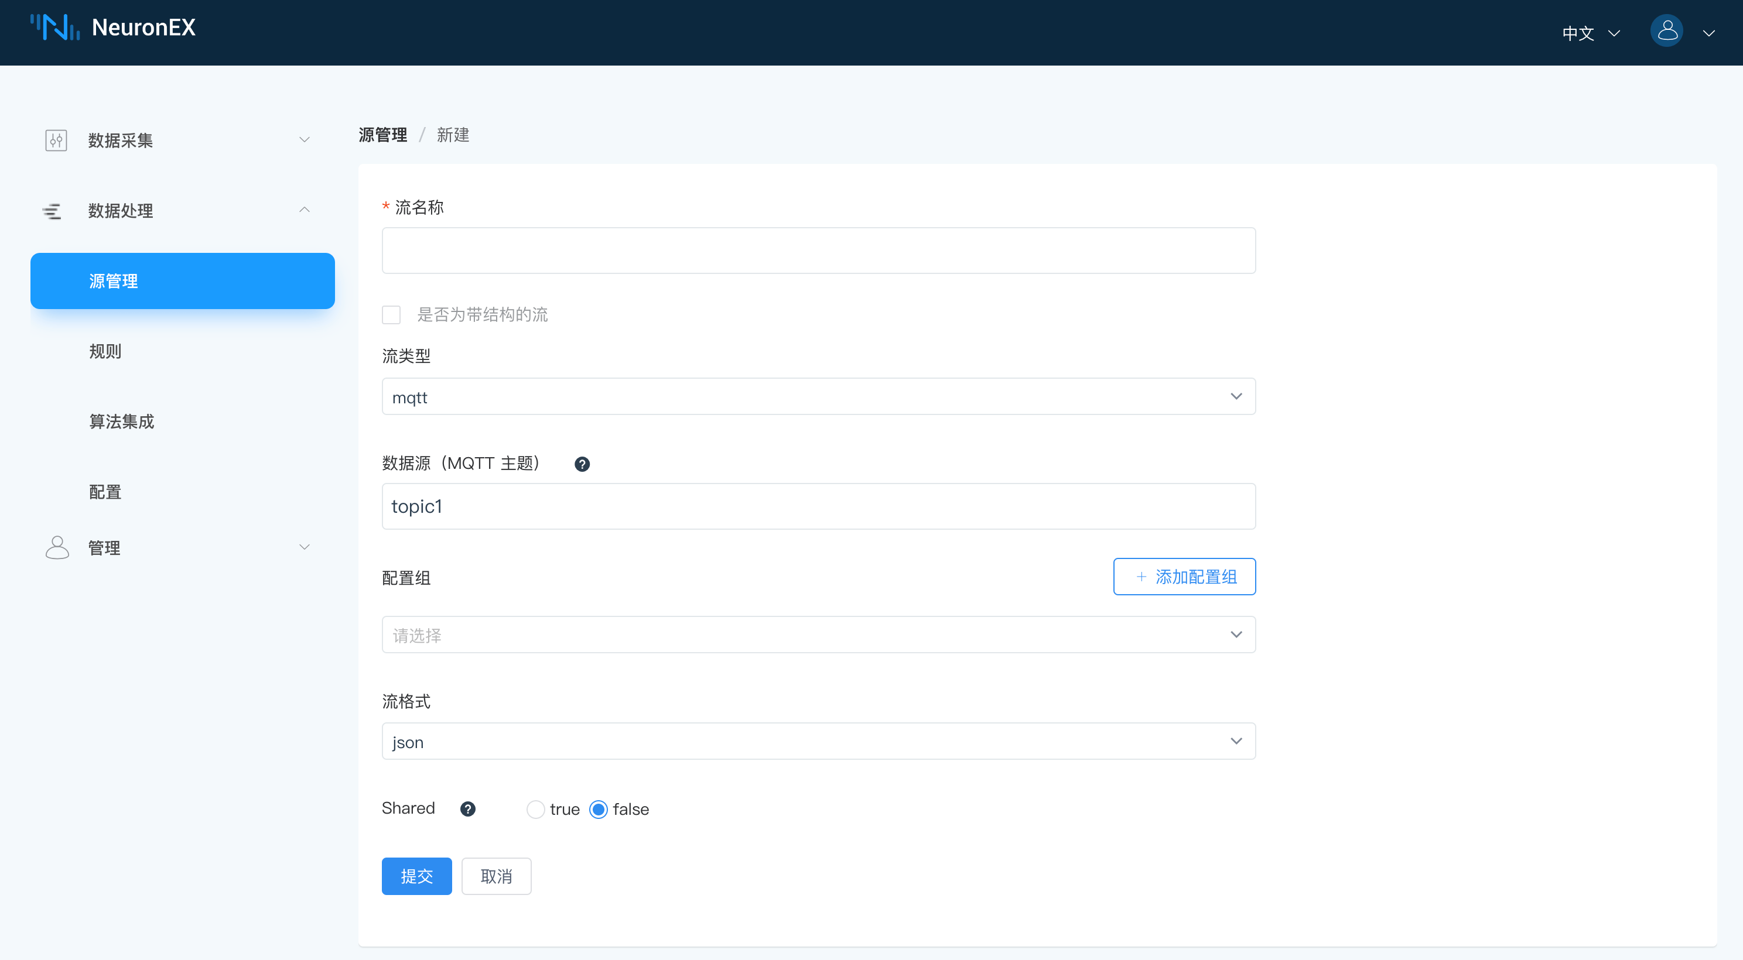Open the config group select dropdown
This screenshot has width=1743, height=960.
pos(818,635)
